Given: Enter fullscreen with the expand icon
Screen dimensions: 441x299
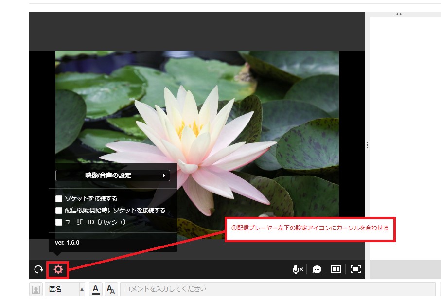Looking at the screenshot, I should (x=355, y=269).
